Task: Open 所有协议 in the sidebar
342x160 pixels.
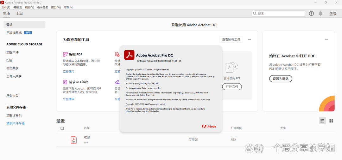Action: tap(12, 96)
